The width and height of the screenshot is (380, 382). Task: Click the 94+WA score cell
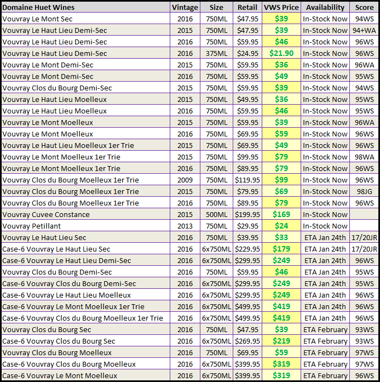tap(364, 30)
